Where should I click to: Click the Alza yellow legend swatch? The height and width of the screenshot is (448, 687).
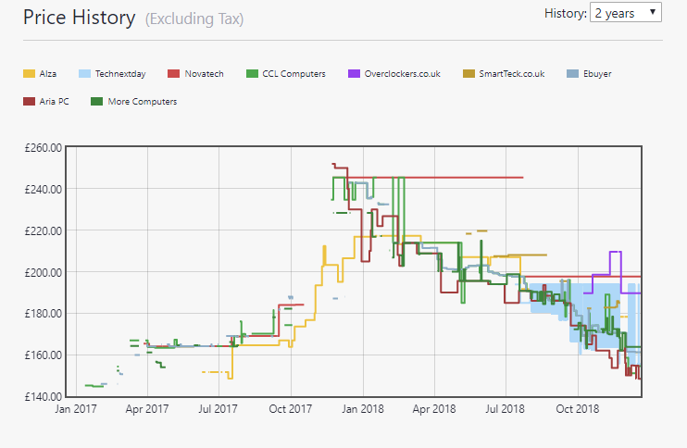click(x=29, y=74)
